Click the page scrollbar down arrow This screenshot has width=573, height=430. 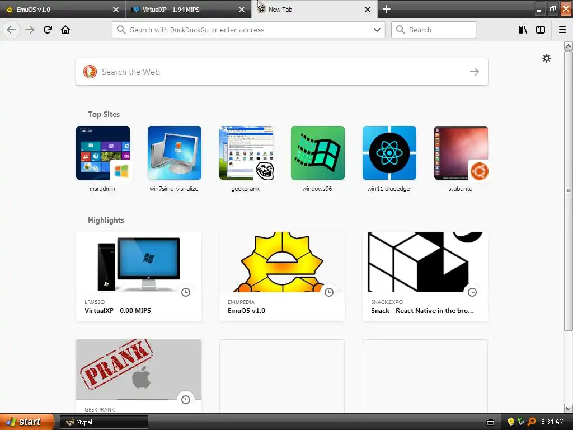point(568,408)
